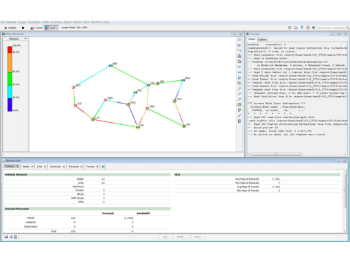Click the globe icon in map toolbar
This screenshot has width=350, height=262.
[240, 56]
